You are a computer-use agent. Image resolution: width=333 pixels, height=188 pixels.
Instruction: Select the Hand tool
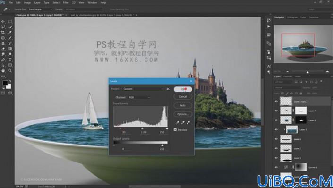[3, 70]
